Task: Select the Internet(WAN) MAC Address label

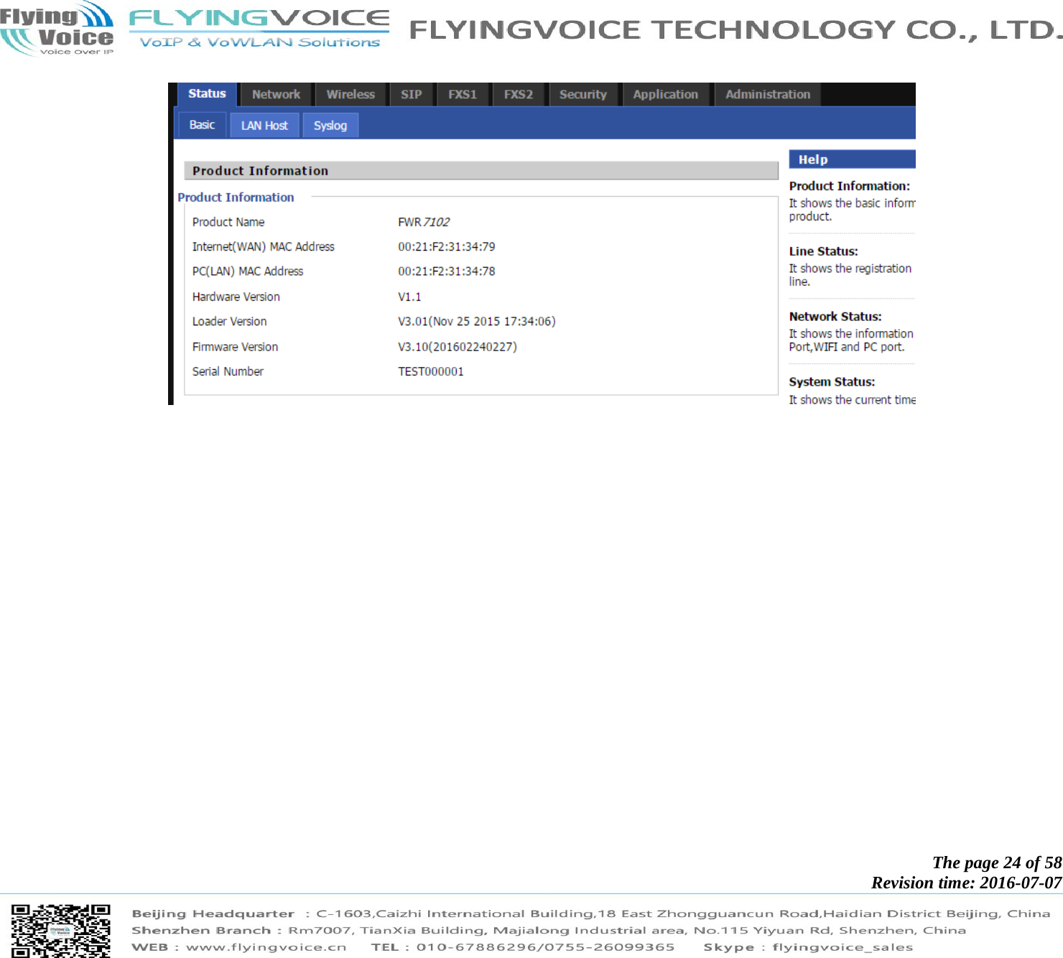Action: click(264, 247)
